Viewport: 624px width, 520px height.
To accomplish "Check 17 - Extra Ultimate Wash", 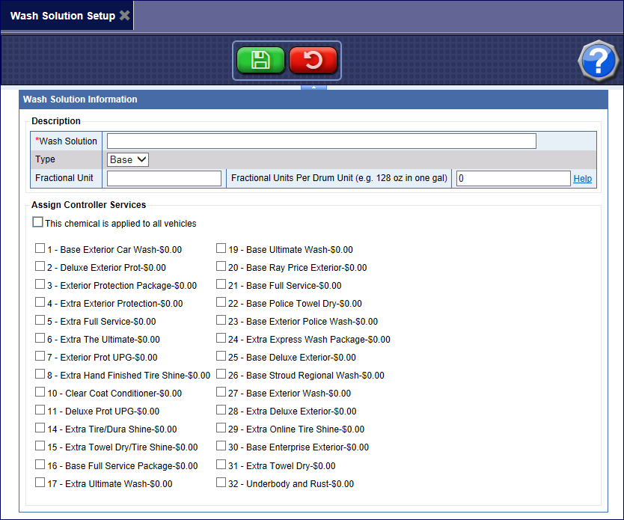I will [40, 483].
